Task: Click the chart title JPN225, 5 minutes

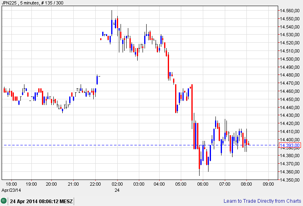Action: click(20, 3)
